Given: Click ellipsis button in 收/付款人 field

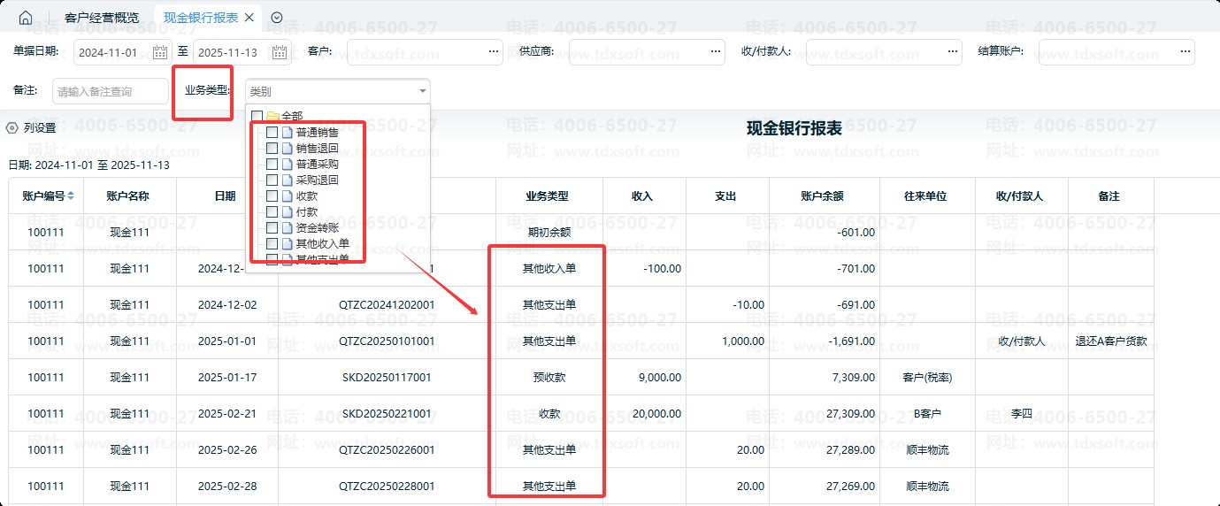Looking at the screenshot, I should pos(952,52).
